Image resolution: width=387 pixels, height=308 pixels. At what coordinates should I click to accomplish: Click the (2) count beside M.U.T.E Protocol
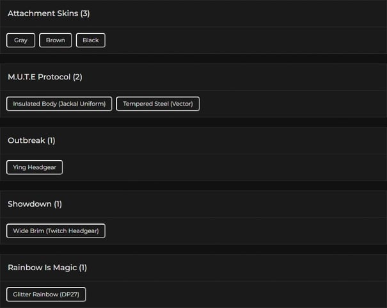77,77
